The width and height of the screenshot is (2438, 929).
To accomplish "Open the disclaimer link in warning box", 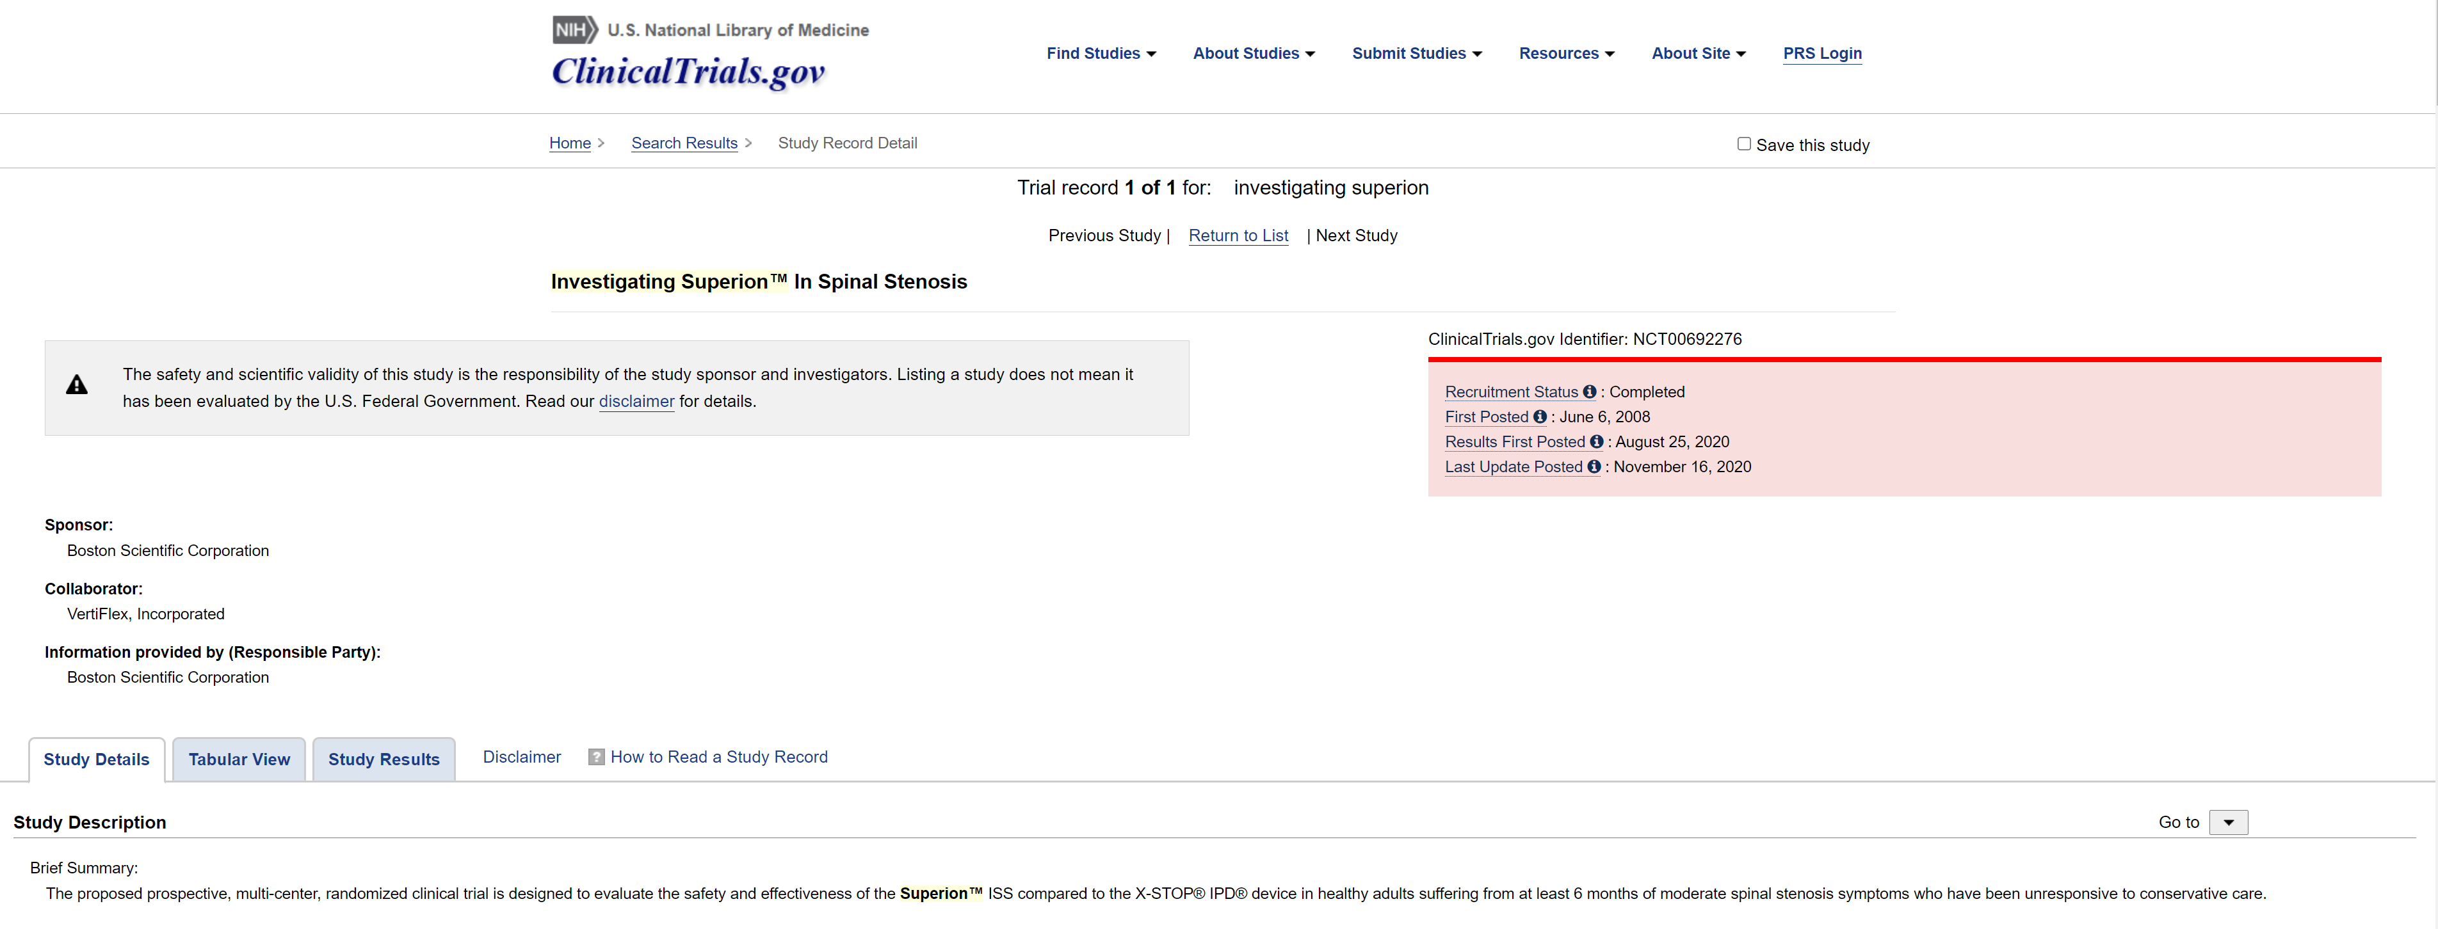I will pos(636,401).
